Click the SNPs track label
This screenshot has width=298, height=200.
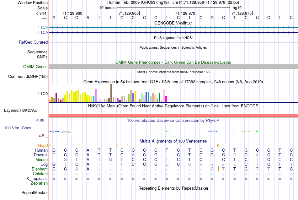(42, 57)
